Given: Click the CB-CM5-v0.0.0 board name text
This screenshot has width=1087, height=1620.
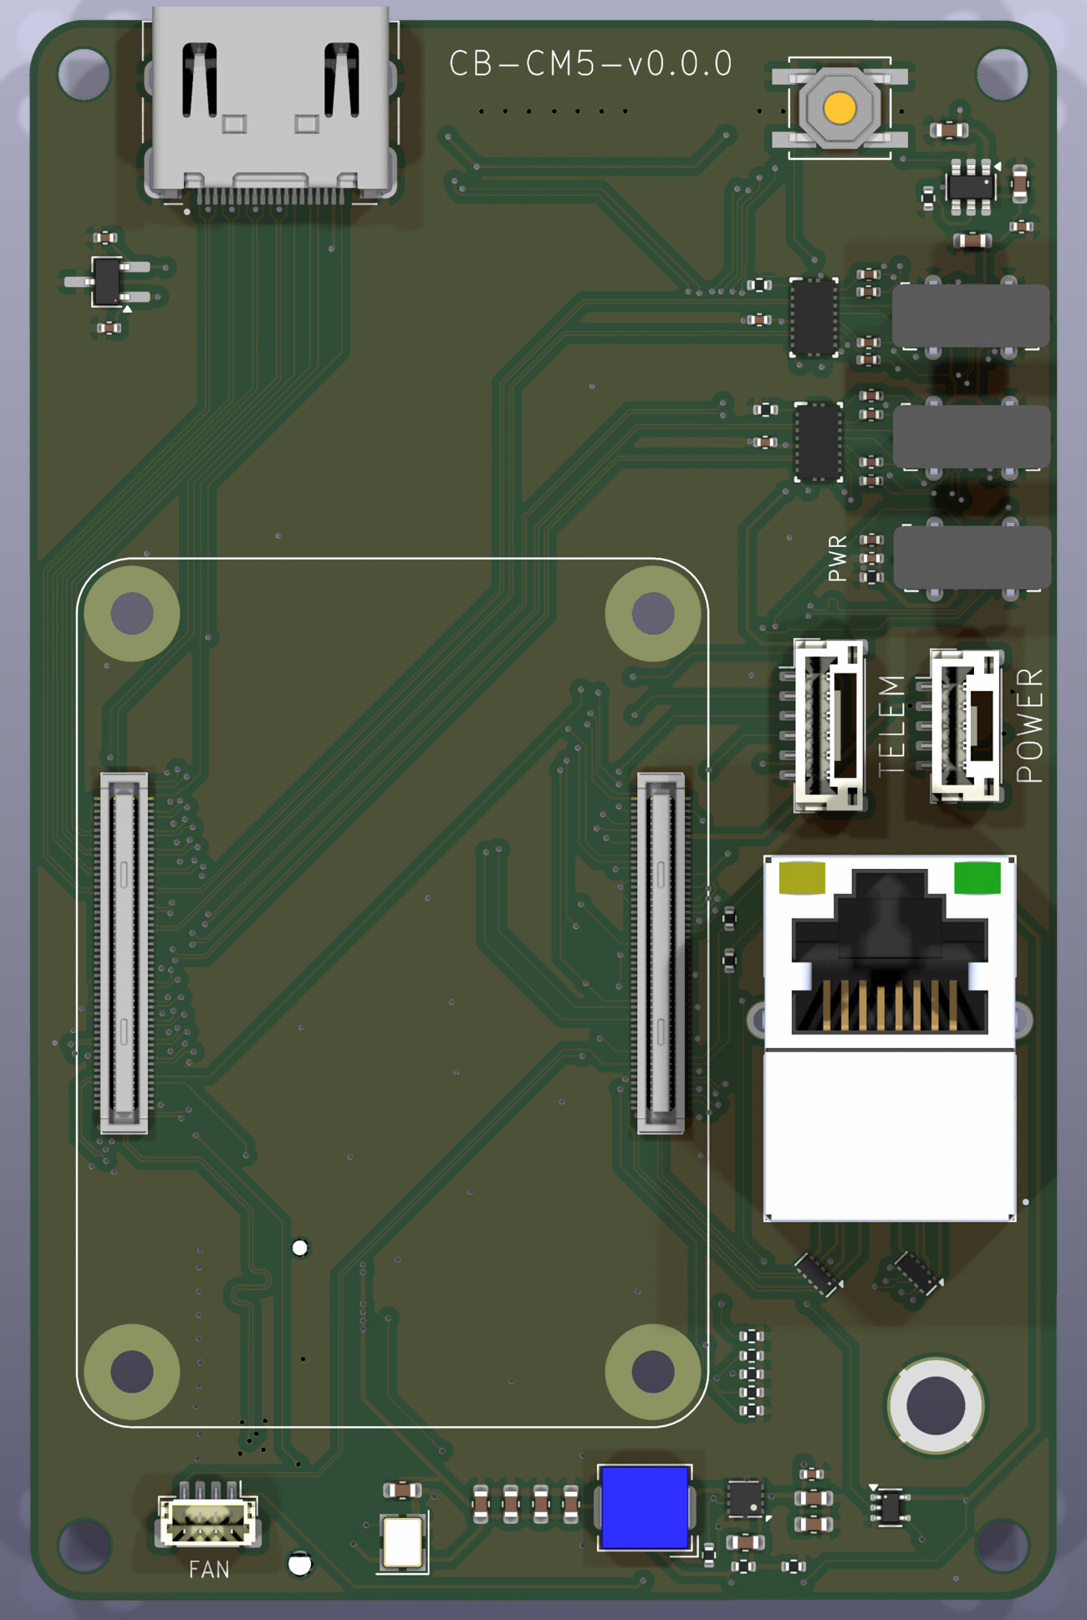Looking at the screenshot, I should 590,64.
